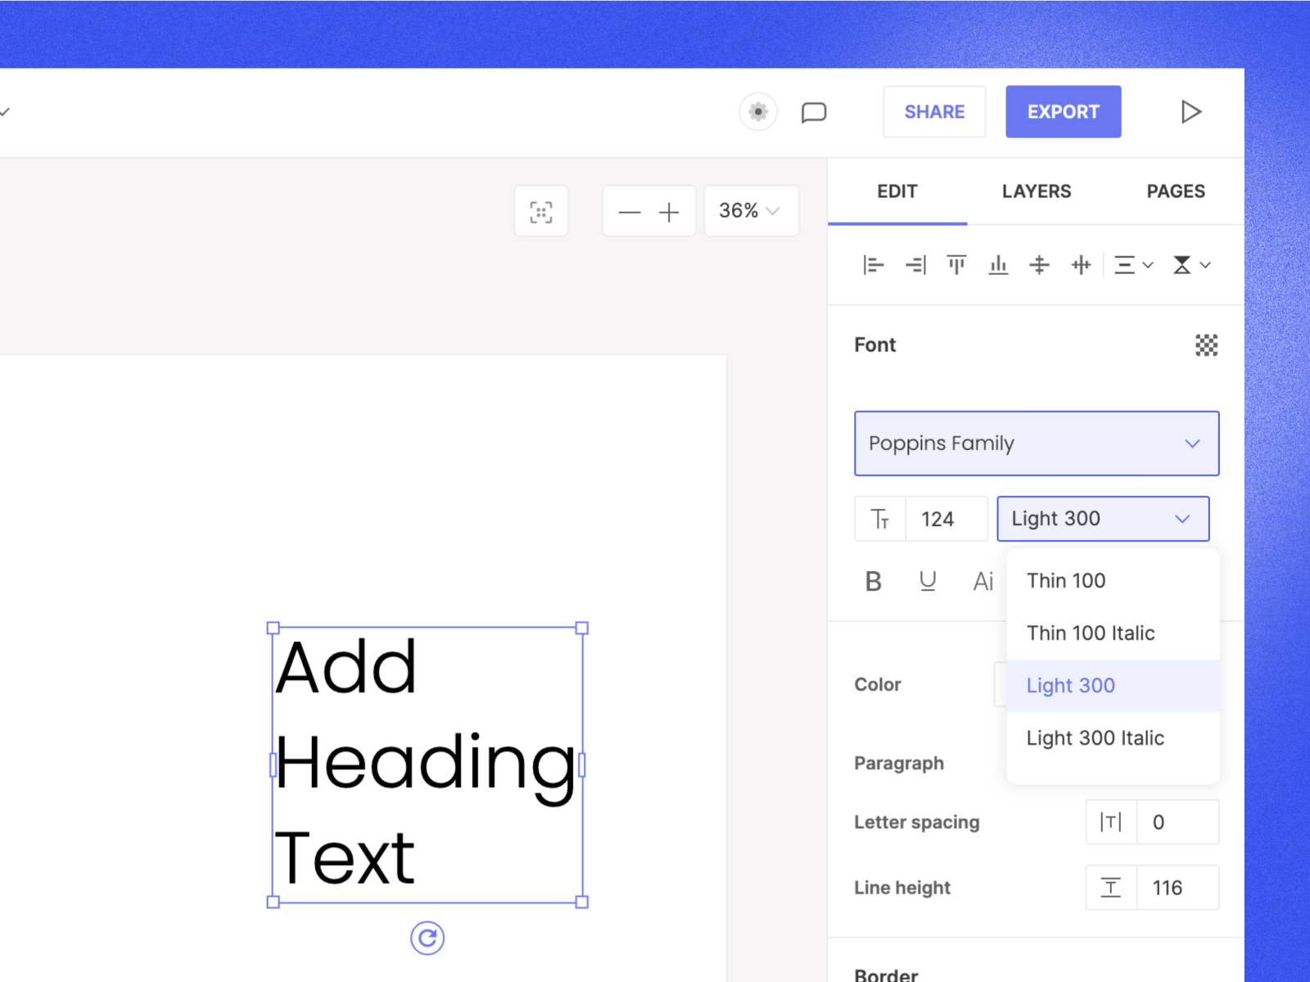The width and height of the screenshot is (1310, 982).
Task: Click the Export button
Action: point(1063,111)
